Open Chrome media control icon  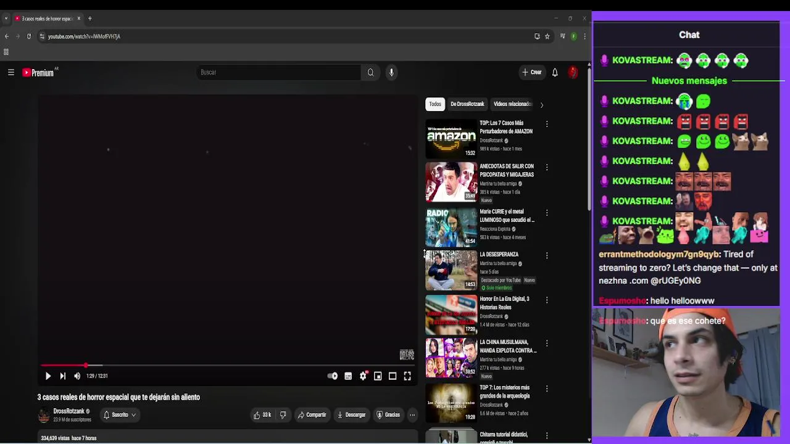(x=562, y=36)
